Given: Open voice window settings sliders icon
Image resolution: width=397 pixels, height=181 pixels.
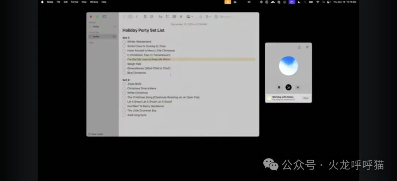Looking at the screenshot, I should pos(307,47).
